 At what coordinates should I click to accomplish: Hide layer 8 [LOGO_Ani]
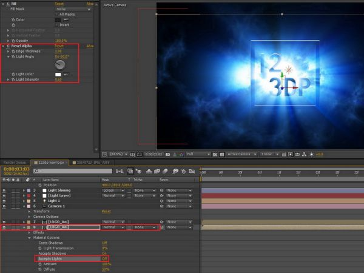pos(4,227)
